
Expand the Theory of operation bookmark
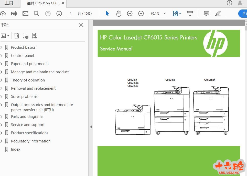point(2,80)
